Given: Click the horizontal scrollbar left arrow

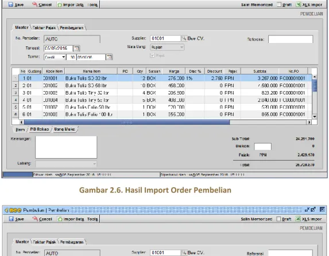Looking at the screenshot, I should click(x=21, y=122).
